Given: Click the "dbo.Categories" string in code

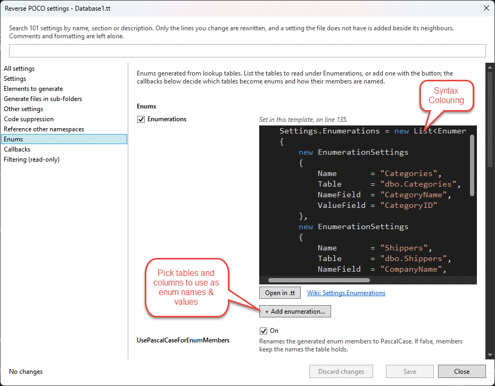Looking at the screenshot, I should pyautogui.click(x=418, y=184).
